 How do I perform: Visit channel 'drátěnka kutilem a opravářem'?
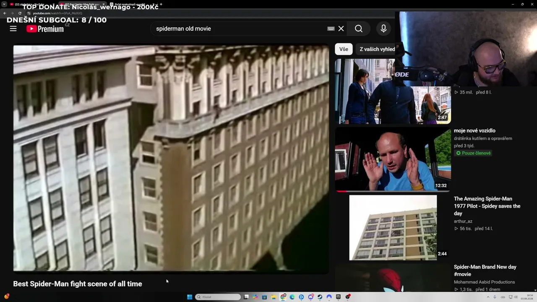click(x=483, y=138)
